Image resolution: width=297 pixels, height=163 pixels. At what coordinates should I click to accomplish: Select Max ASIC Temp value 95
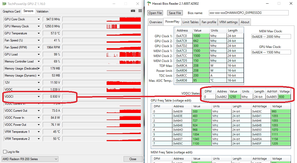coord(201,80)
